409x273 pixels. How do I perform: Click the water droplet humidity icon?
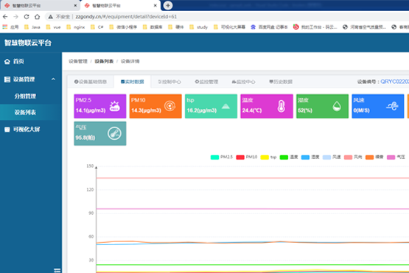tap(337, 106)
